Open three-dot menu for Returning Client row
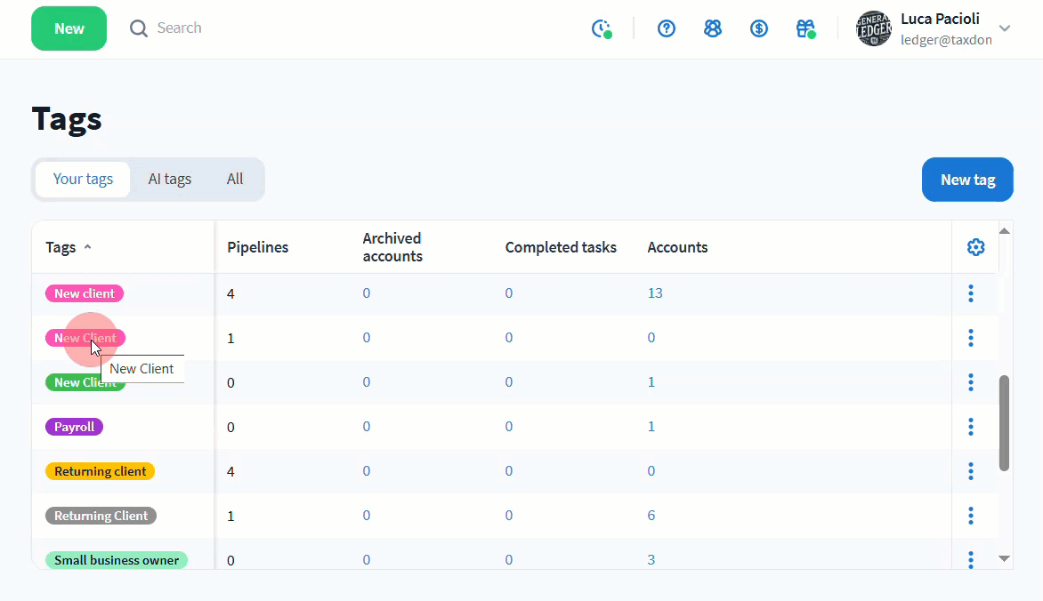This screenshot has height=601, width=1043. [x=971, y=516]
